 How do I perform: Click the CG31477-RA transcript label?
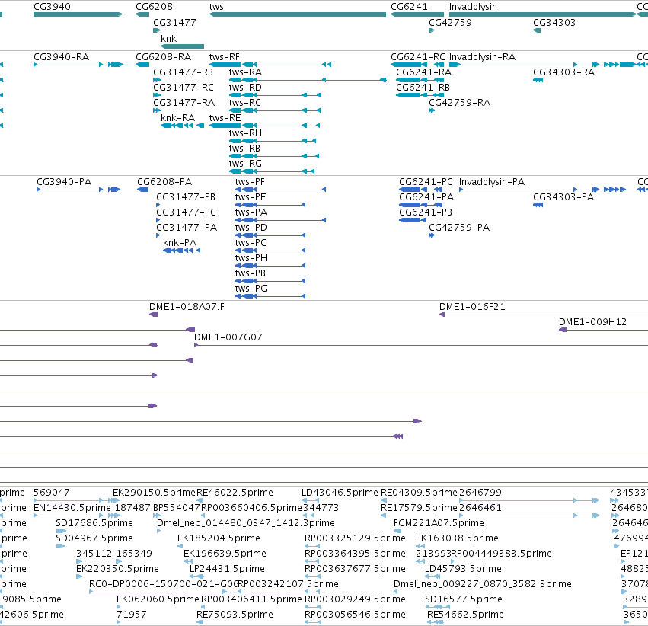pos(184,103)
